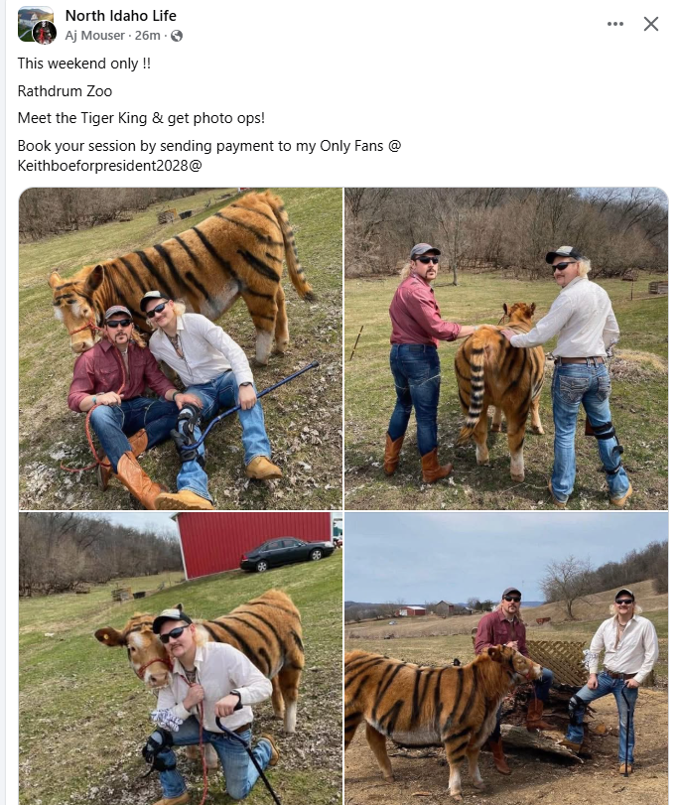
Task: Open photo showing the cow's striped tail
Action: tap(506, 348)
